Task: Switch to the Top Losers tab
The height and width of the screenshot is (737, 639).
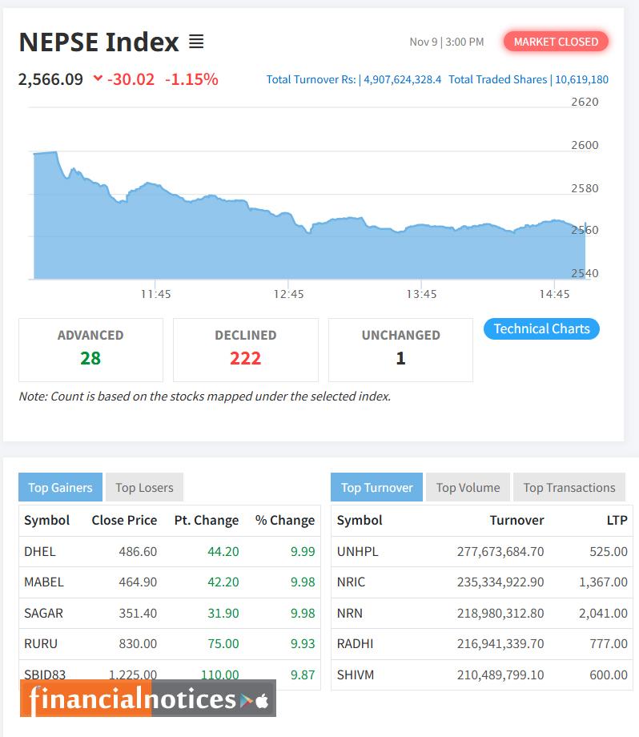Action: pos(144,487)
